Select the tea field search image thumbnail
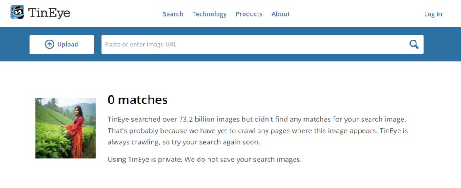Image resolution: width=461 pixels, height=188 pixels. 65,128
